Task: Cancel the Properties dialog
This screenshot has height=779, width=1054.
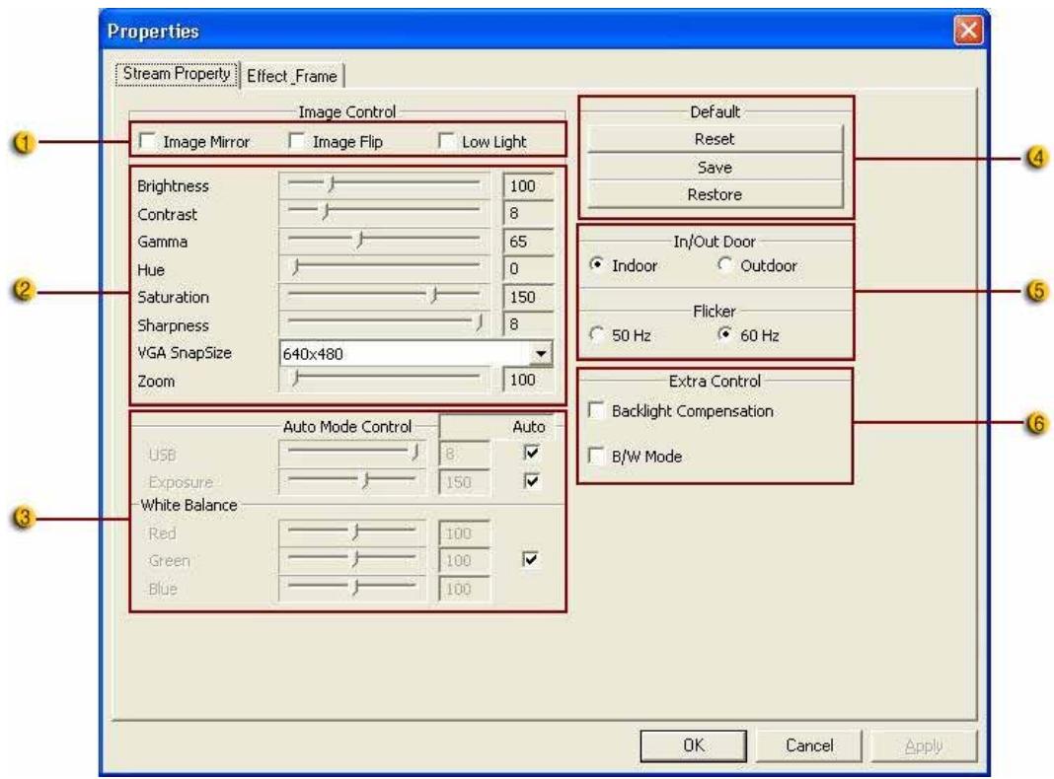Action: pyautogui.click(x=808, y=745)
